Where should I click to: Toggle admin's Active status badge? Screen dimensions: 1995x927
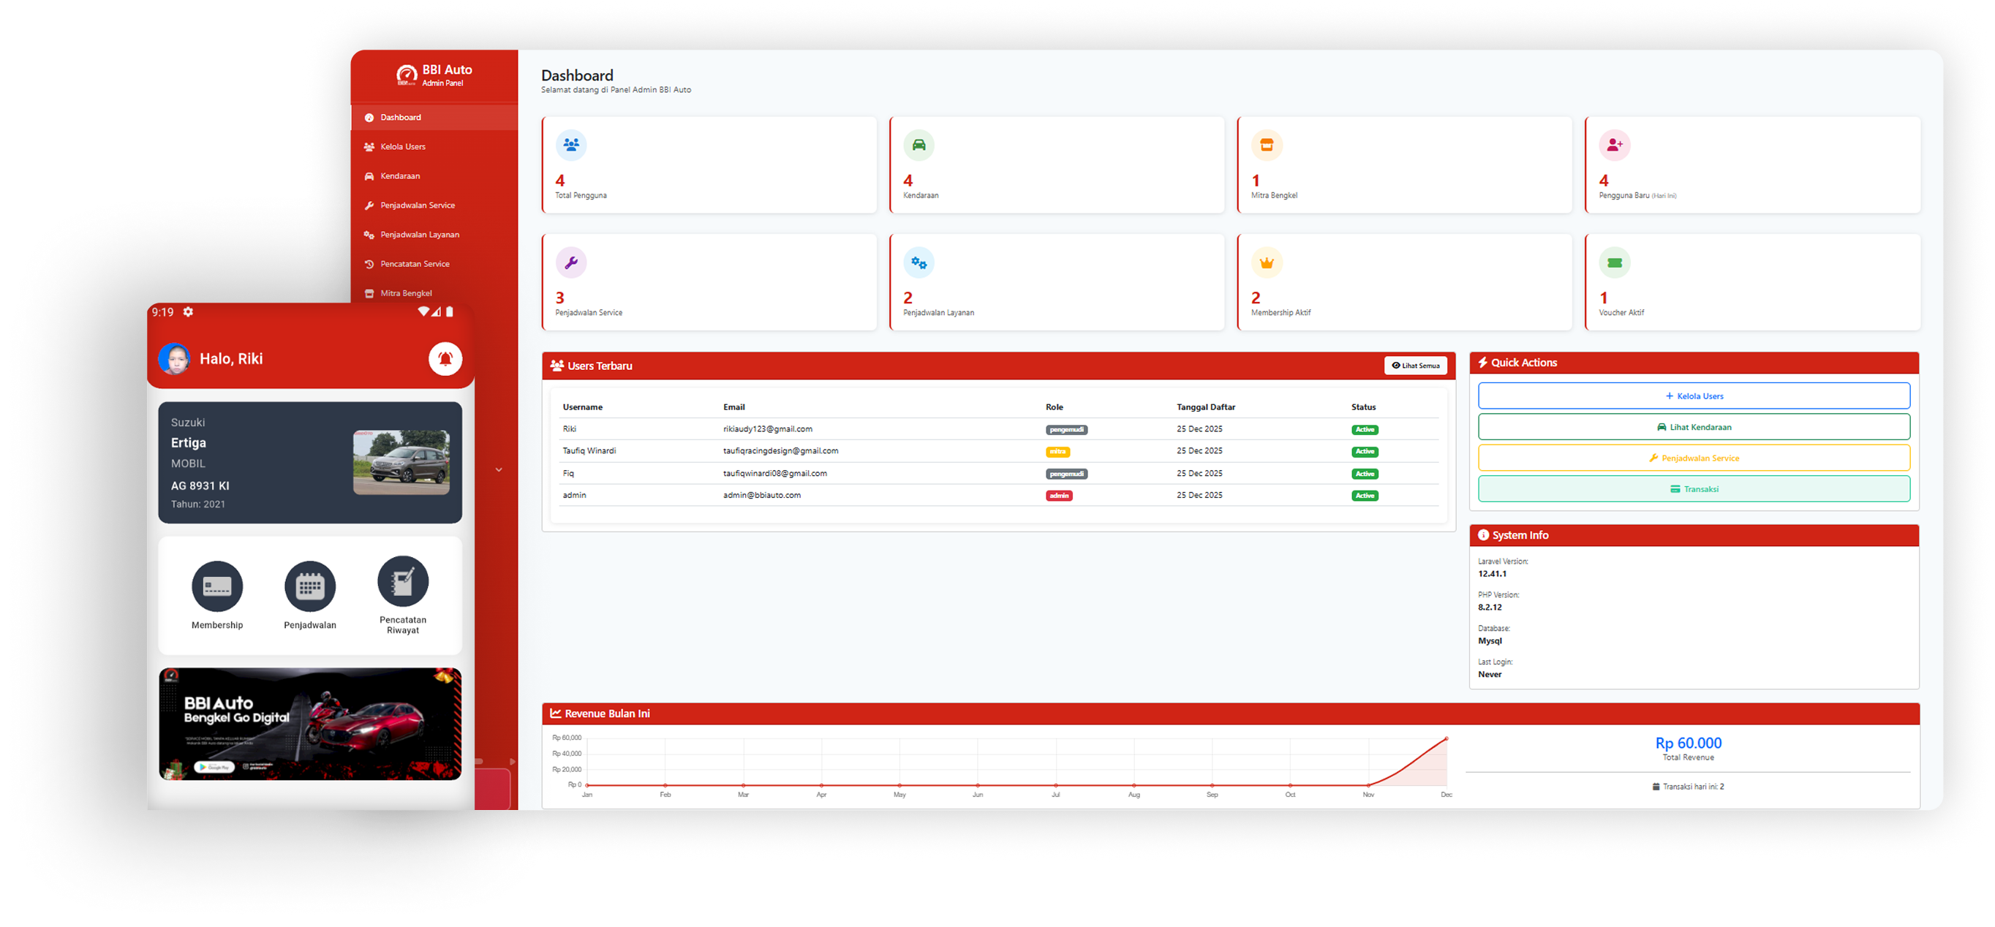[x=1365, y=495]
